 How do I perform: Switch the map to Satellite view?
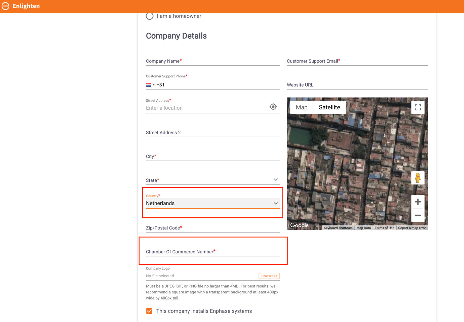(x=329, y=107)
